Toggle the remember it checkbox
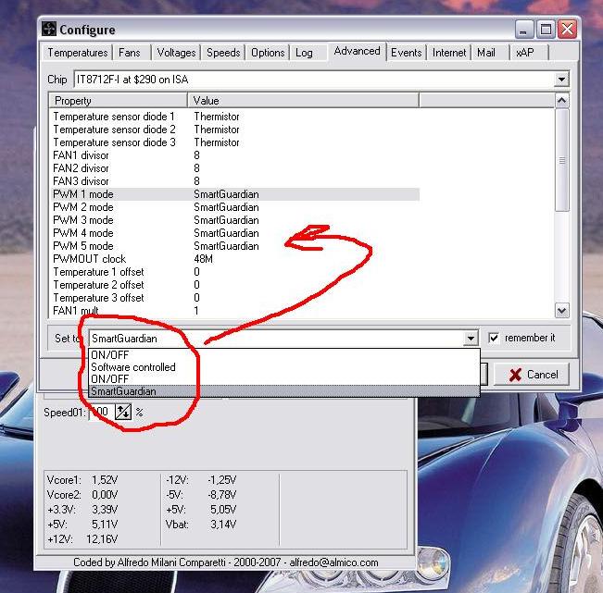 click(x=494, y=338)
